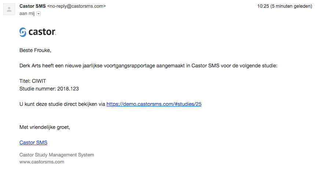Click the 'Titel: CIWIT' line
Image resolution: width=315 pixels, height=170 pixels.
[x=33, y=81]
